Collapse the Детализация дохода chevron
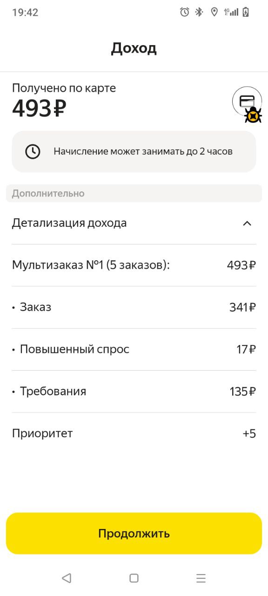 click(247, 223)
